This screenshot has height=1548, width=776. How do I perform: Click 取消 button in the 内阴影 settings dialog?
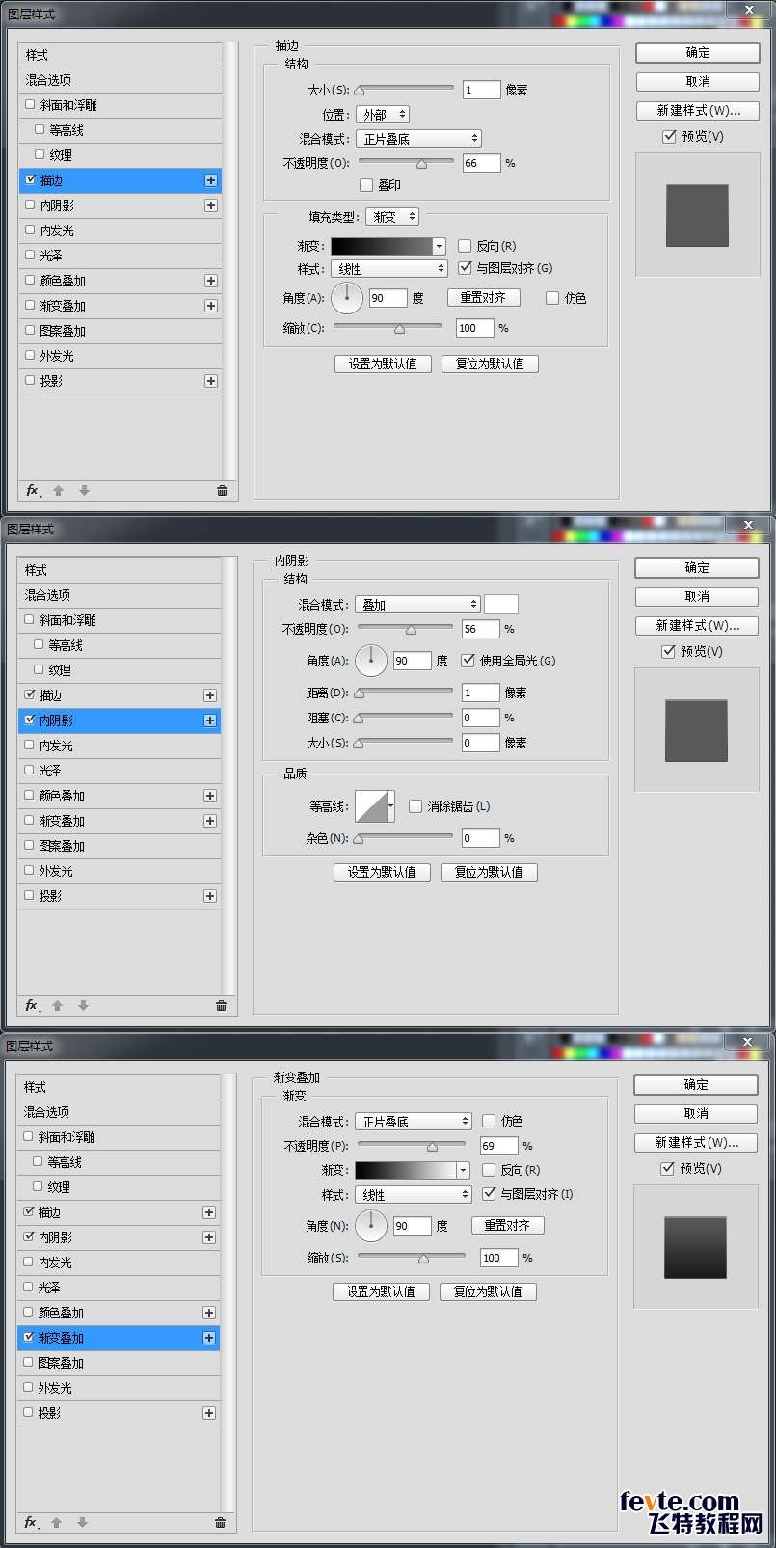(x=697, y=596)
